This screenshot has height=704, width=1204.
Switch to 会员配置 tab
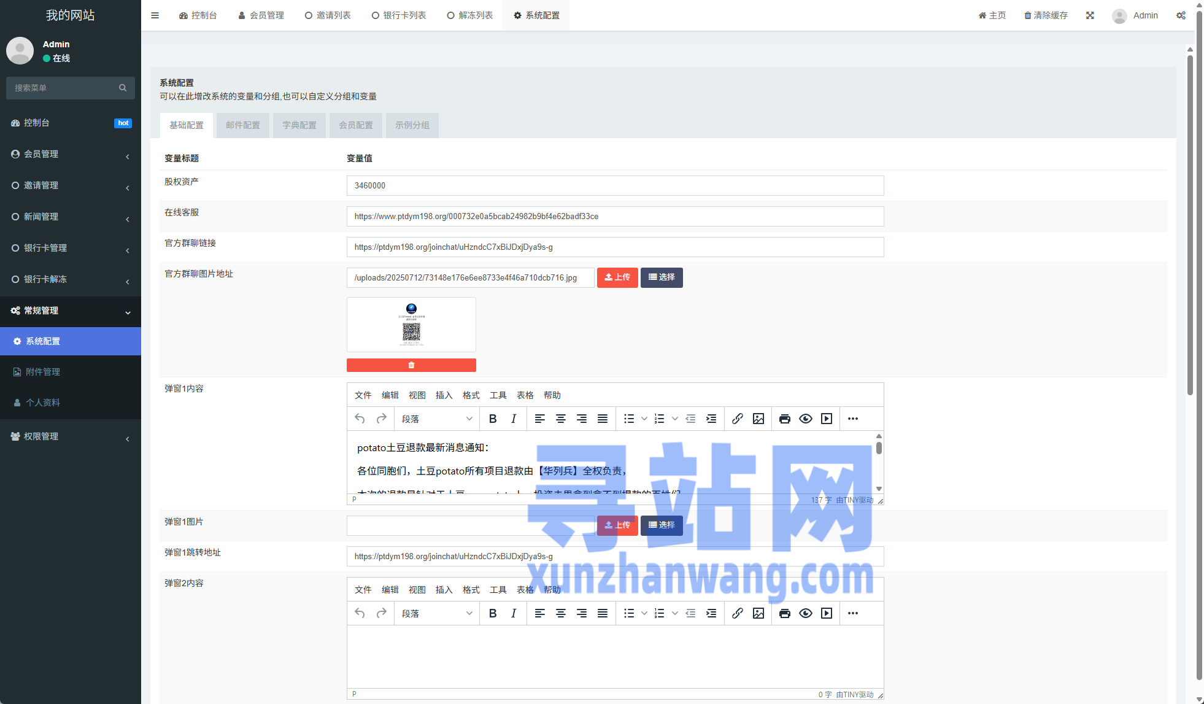pyautogui.click(x=356, y=125)
